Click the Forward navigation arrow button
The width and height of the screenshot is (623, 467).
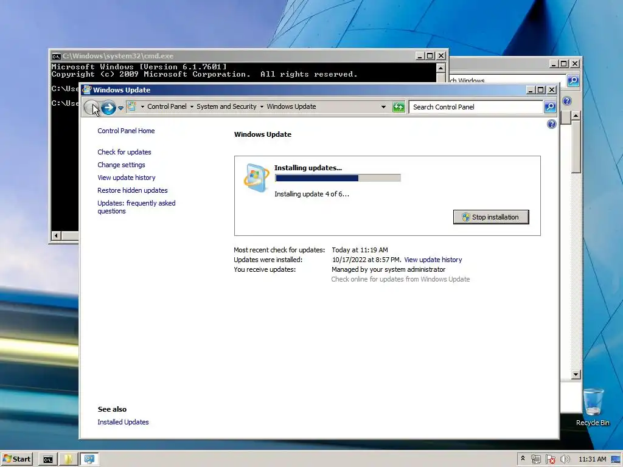108,107
